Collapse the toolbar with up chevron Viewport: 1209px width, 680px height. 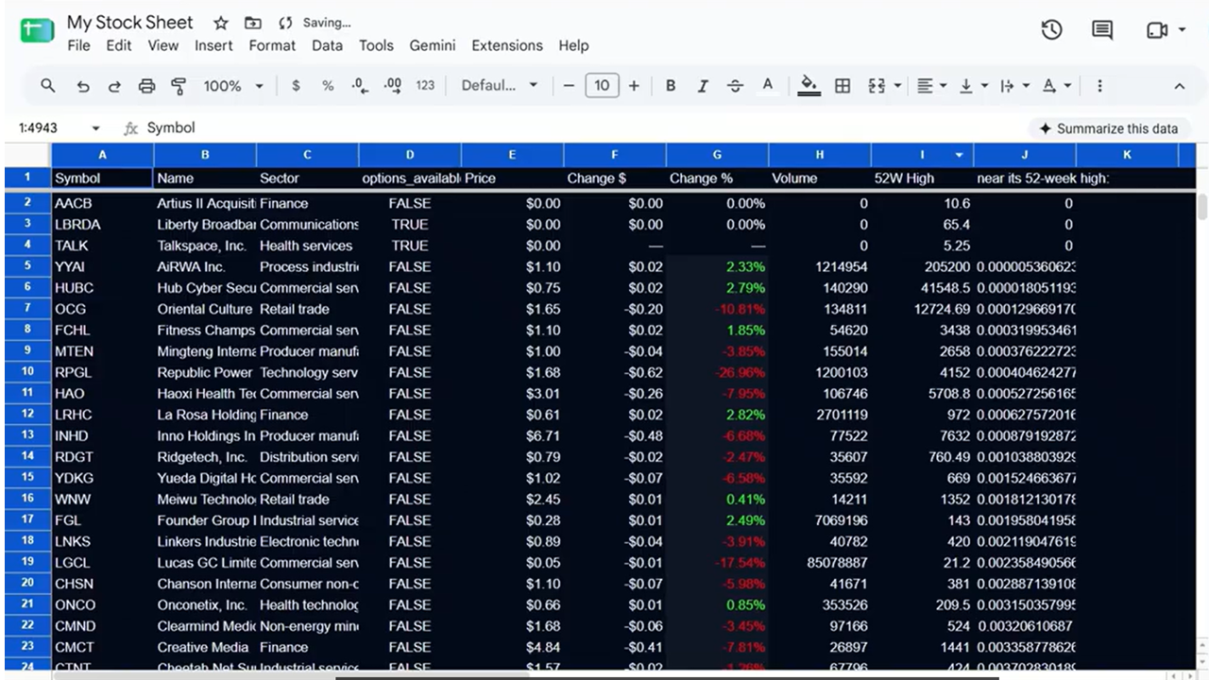pos(1179,86)
